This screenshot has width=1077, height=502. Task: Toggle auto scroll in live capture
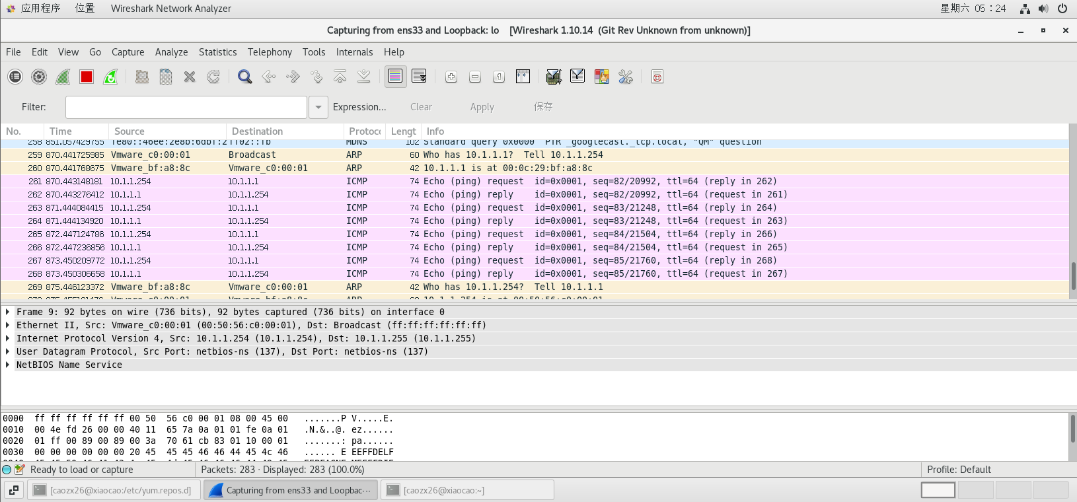pyautogui.click(x=419, y=77)
